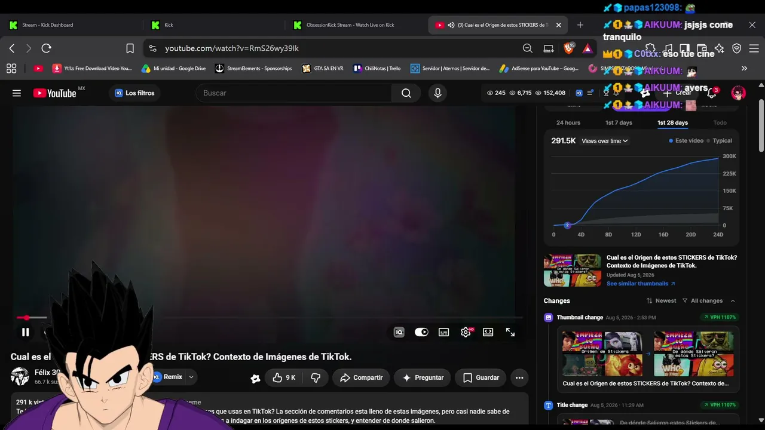Open the ChiliNotas | Trello bookmark
Viewport: 765px width, 430px height.
point(377,68)
